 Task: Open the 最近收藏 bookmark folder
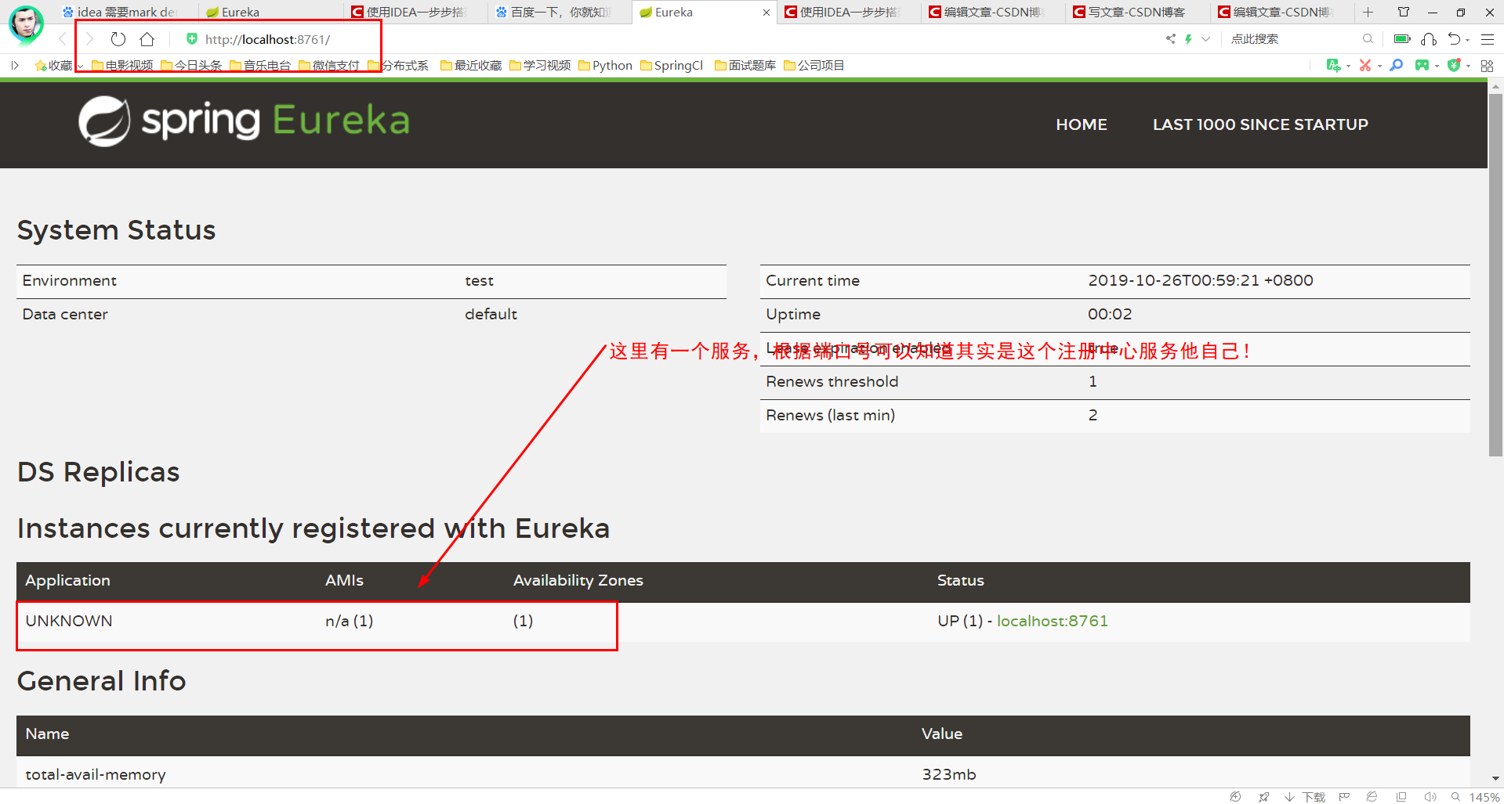coord(471,66)
